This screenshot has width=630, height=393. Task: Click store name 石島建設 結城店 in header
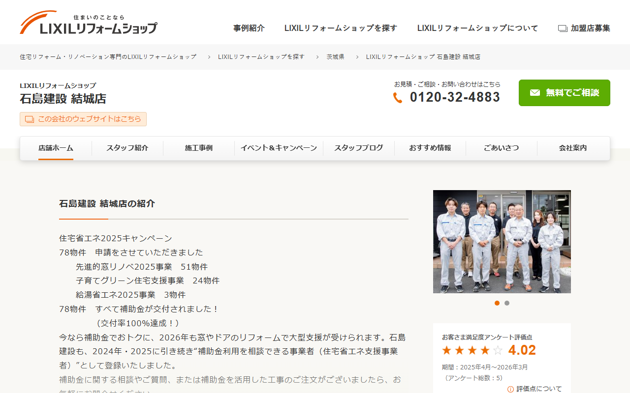pos(63,99)
